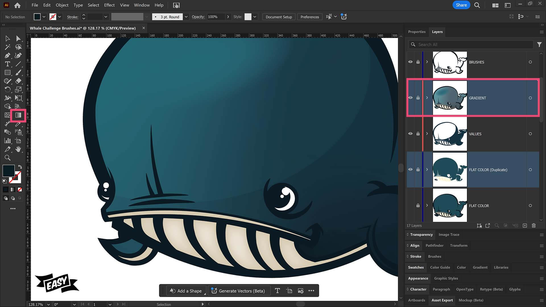Click the Home icon
This screenshot has width=546, height=307.
(17, 5)
